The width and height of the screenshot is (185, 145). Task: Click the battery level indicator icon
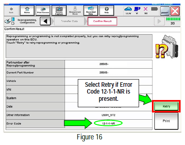click(x=154, y=9)
